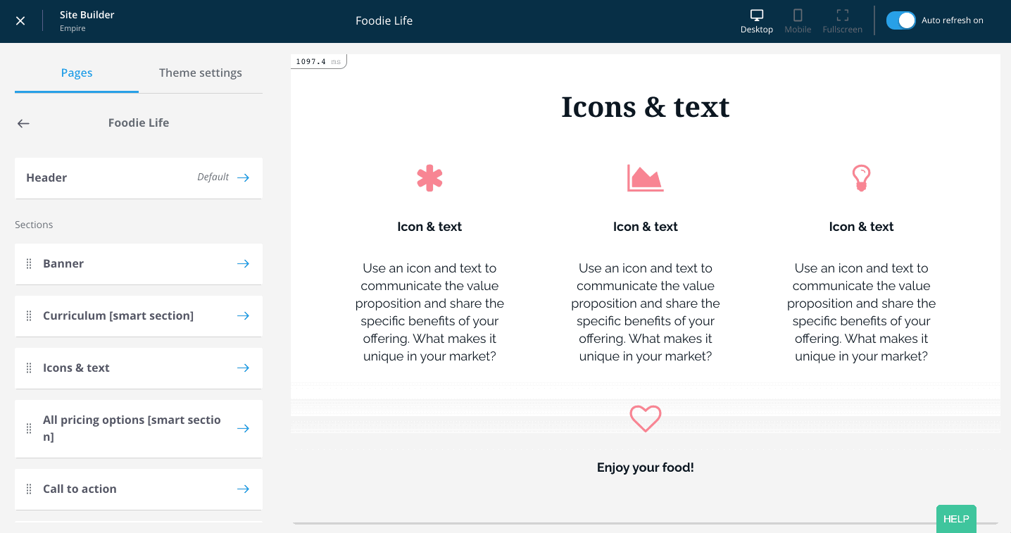This screenshot has height=533, width=1011.
Task: Click the chart icon in second column
Action: coord(645,177)
